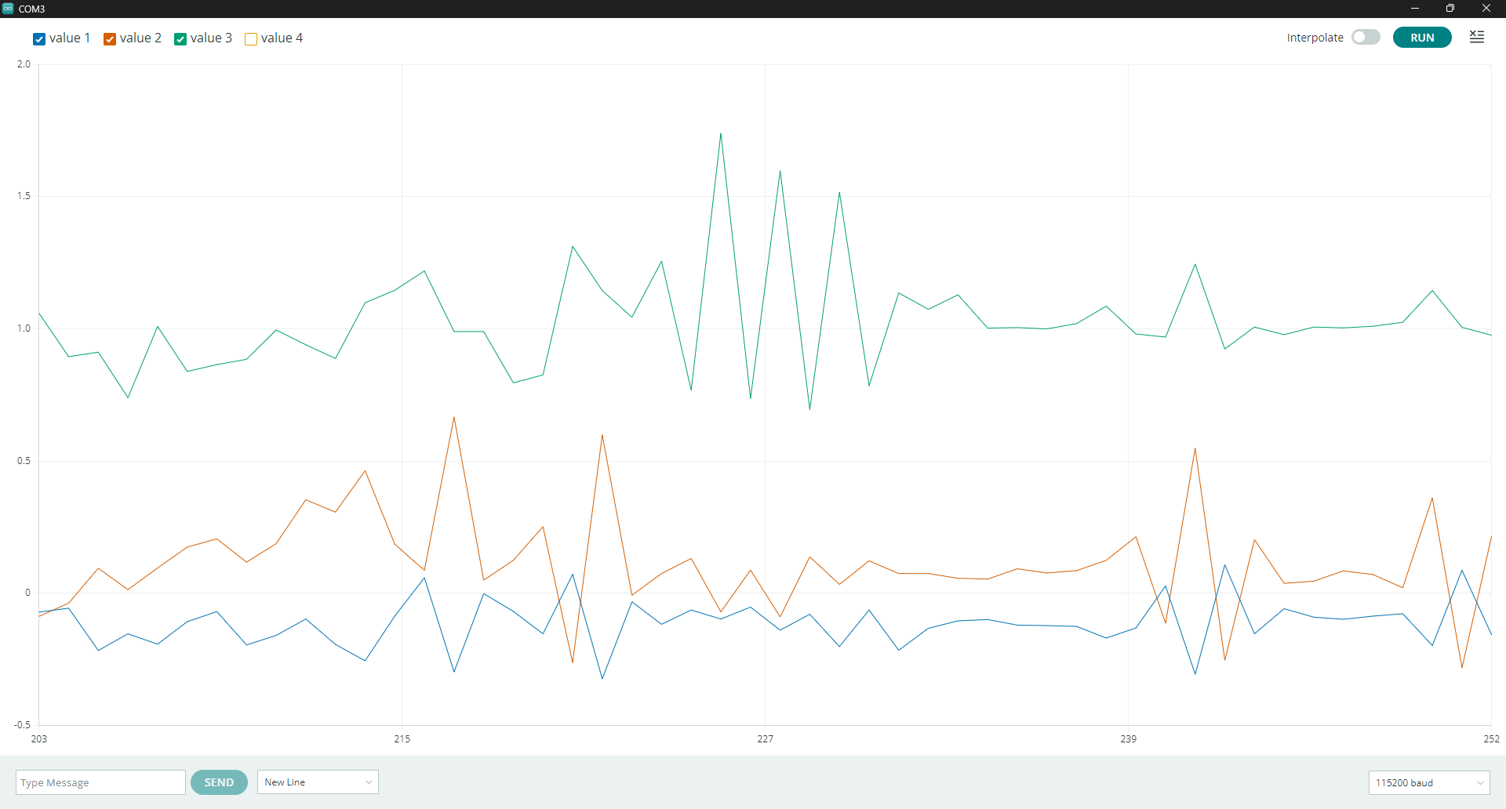
Task: Uncheck the value 1 series checkbox
Action: [x=39, y=39]
